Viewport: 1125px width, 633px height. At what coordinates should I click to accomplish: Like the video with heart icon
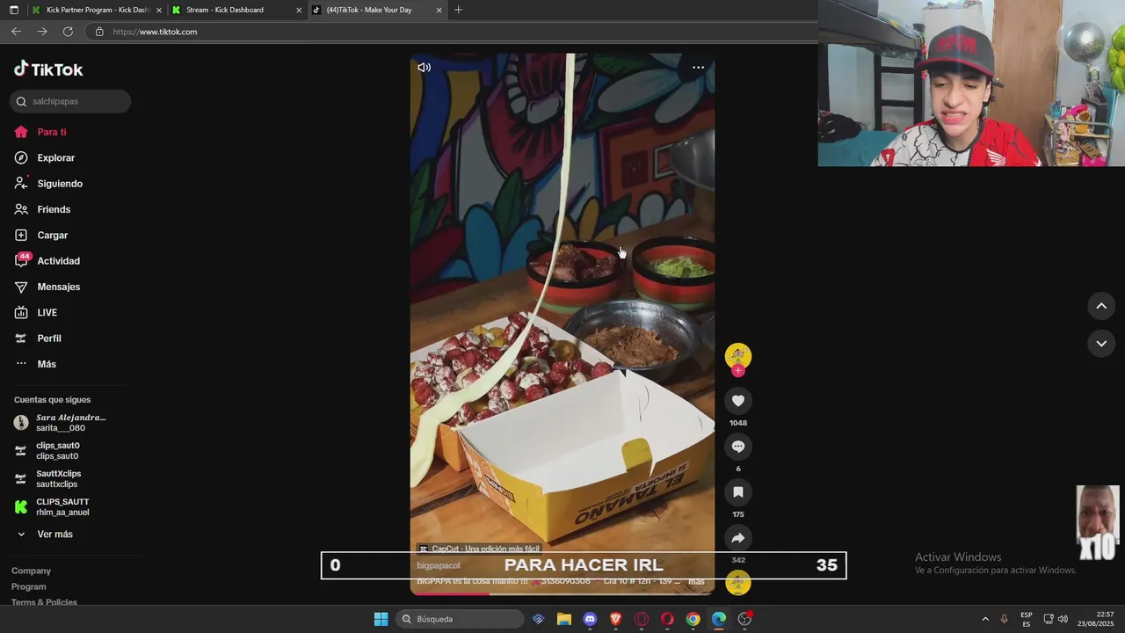(738, 401)
